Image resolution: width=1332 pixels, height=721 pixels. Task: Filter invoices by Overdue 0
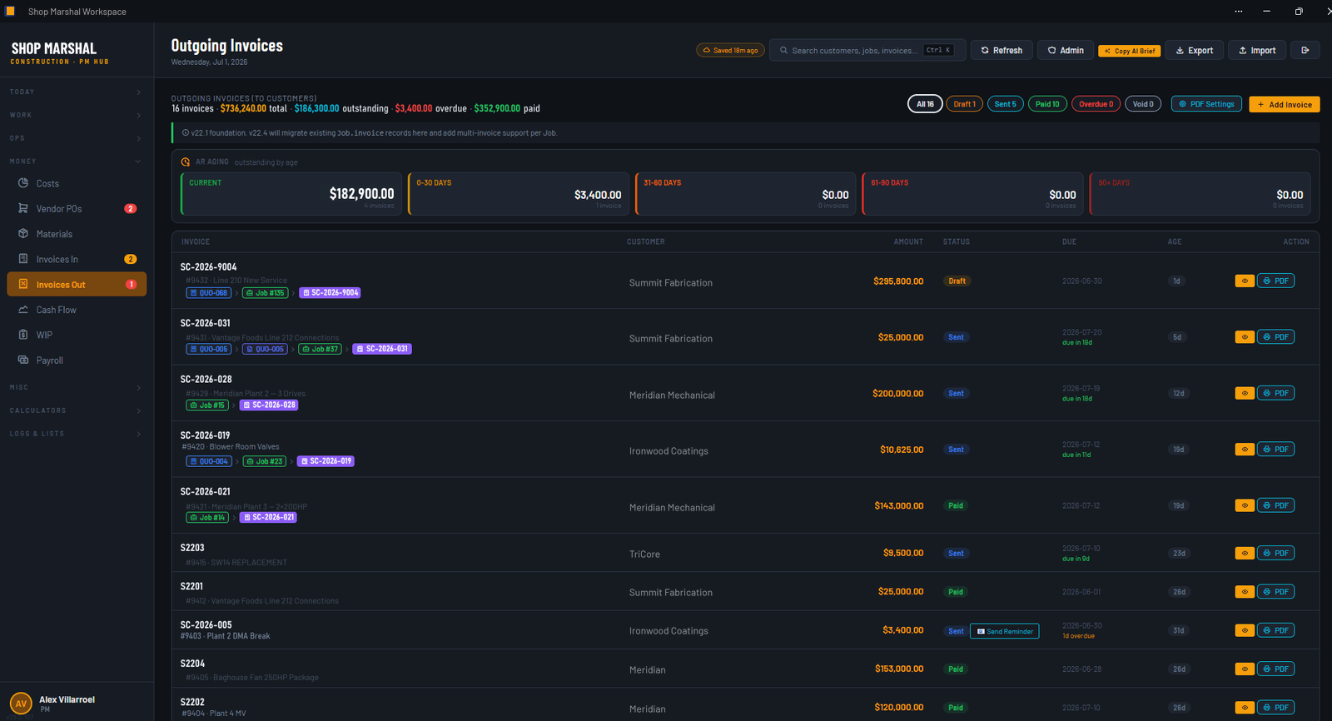click(x=1096, y=104)
